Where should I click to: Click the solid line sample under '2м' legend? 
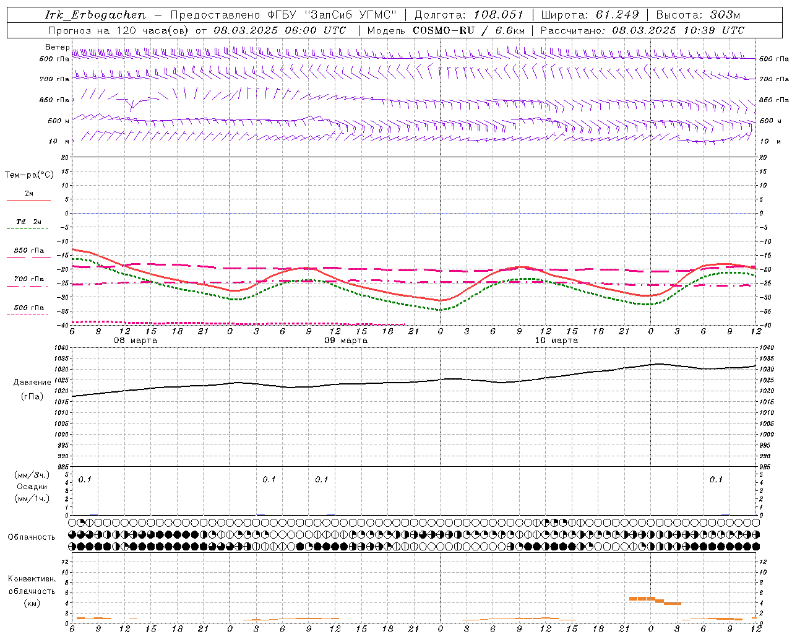[28, 200]
